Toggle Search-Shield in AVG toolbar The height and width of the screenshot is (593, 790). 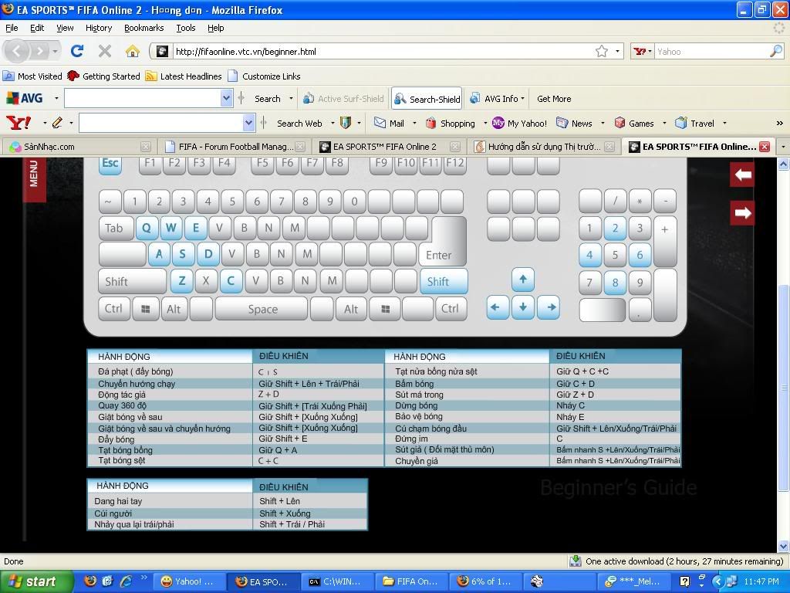[x=427, y=99]
